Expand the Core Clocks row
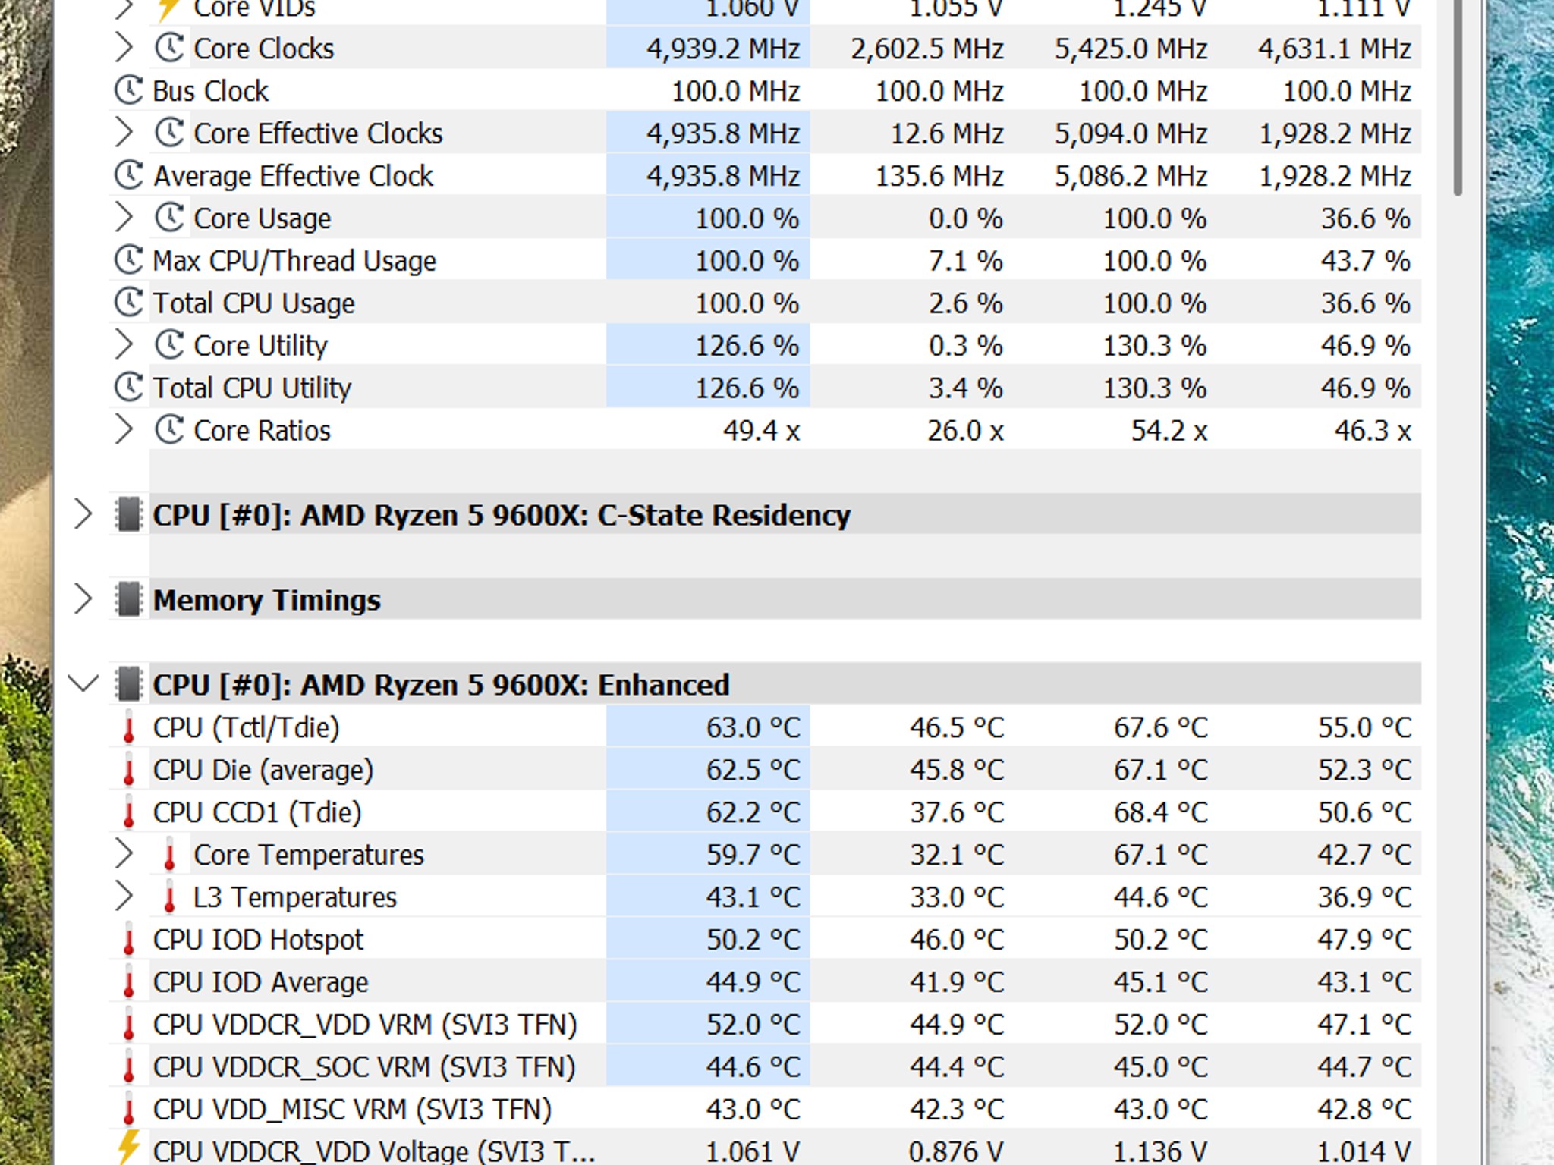Image resolution: width=1554 pixels, height=1165 pixels. (x=123, y=48)
